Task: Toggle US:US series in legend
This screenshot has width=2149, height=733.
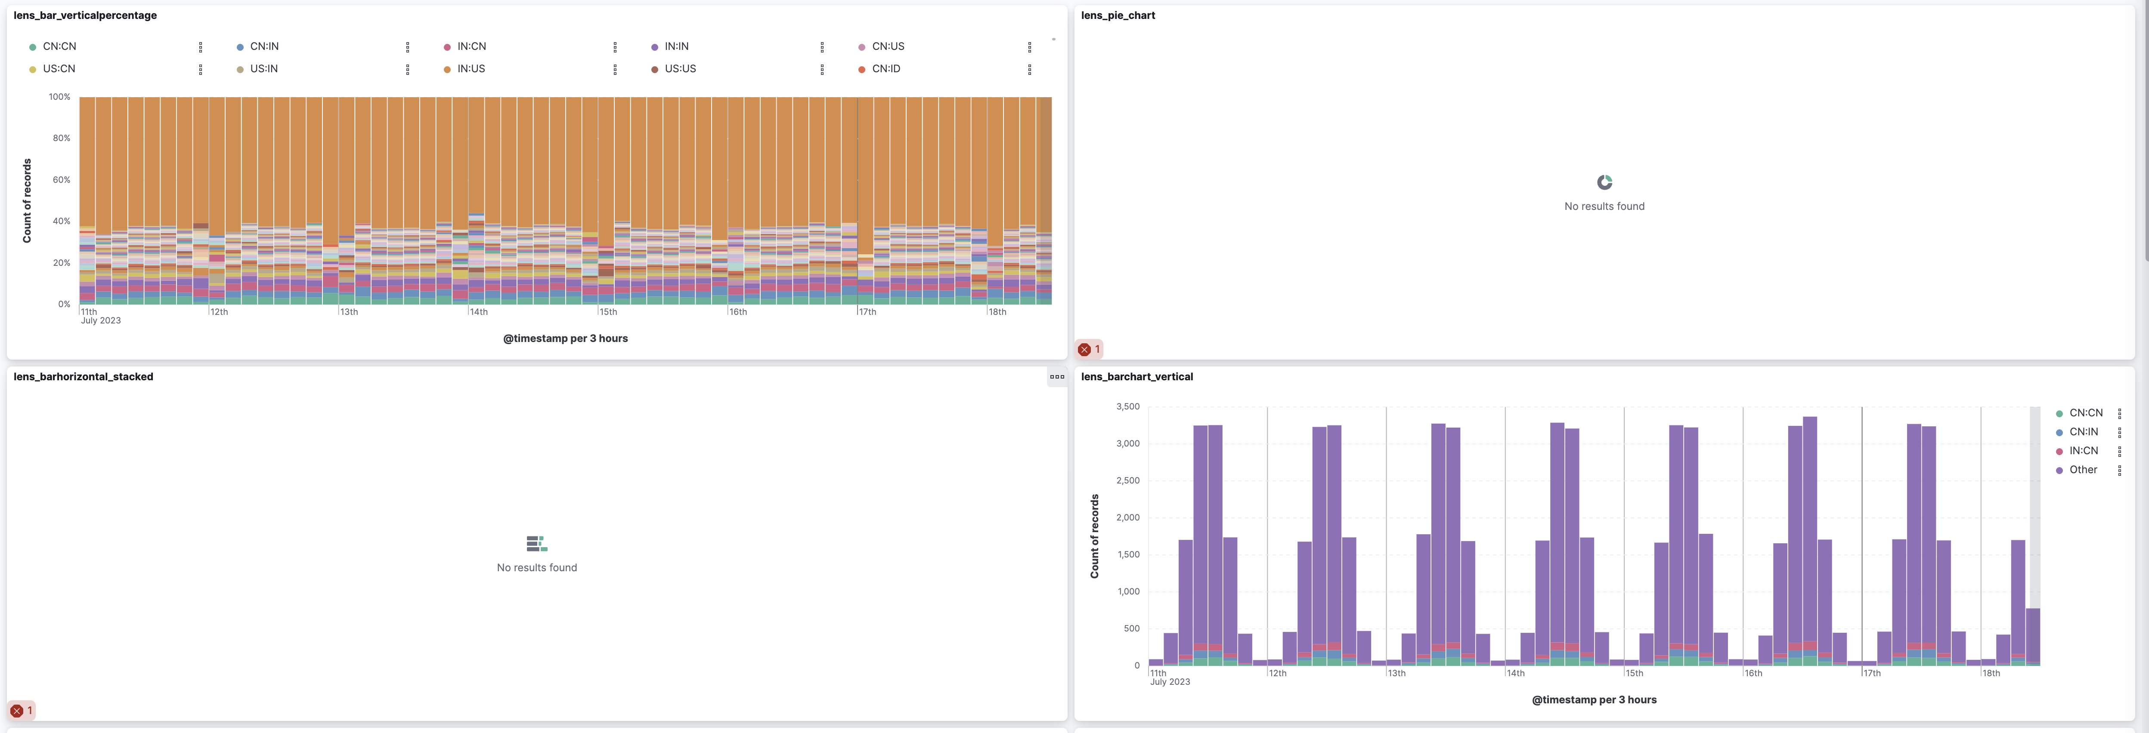Action: (680, 69)
